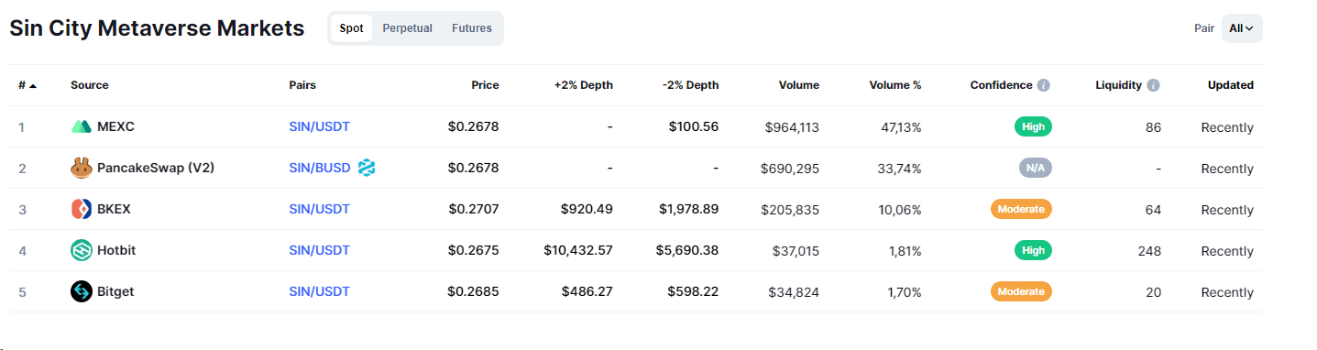Click the -2% depth value $5,690.38
The image size is (1317, 350).
[x=687, y=250]
